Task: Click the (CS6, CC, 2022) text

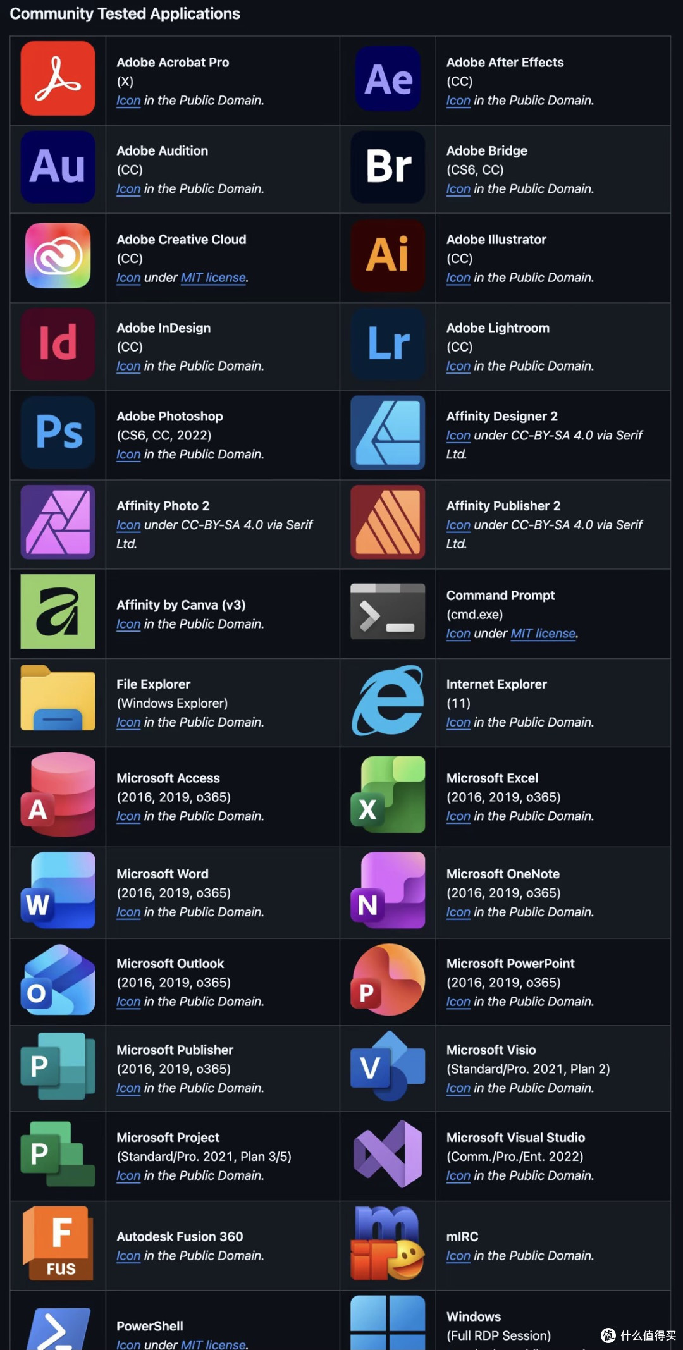Action: coord(164,435)
